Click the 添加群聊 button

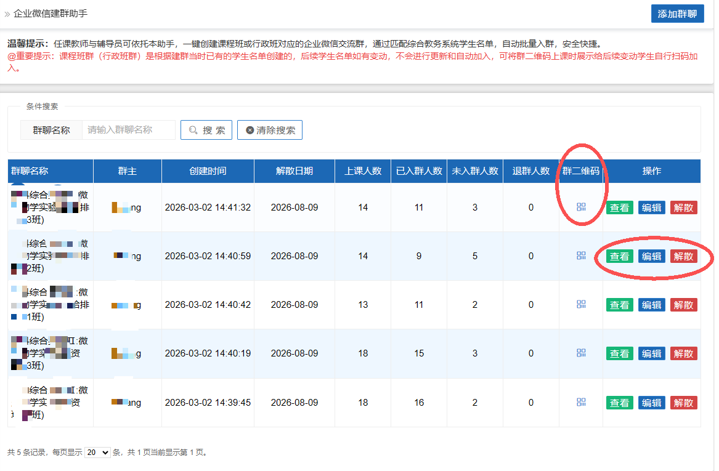pos(677,14)
